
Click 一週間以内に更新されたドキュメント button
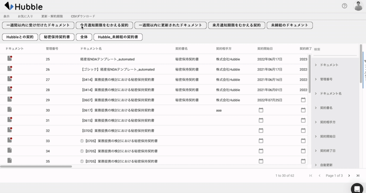pos(171,25)
